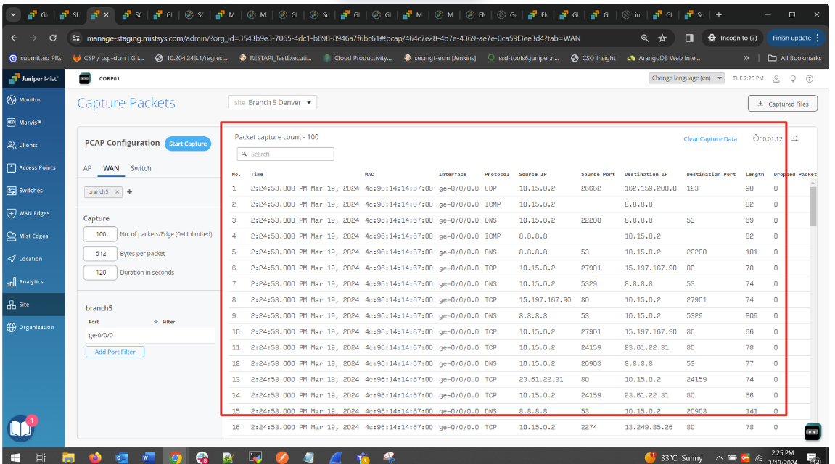Image resolution: width=835 pixels, height=464 pixels.
Task: Open Finish update menu dots
Action: 818,38
